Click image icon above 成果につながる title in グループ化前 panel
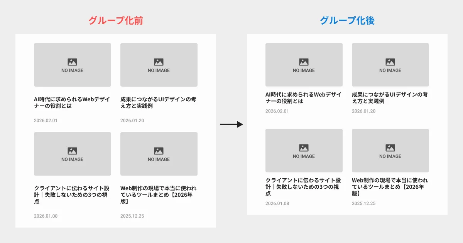 (159, 62)
